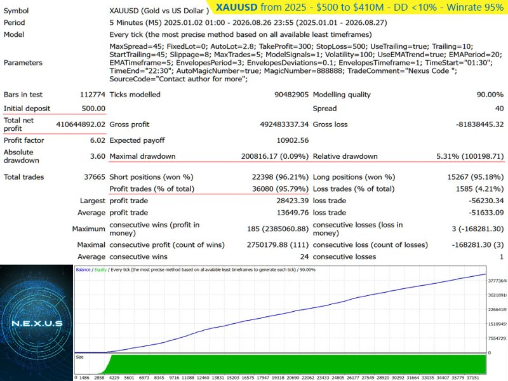Click the Short positions value 22398 (96.21%)
The height and width of the screenshot is (381, 508).
(x=280, y=177)
